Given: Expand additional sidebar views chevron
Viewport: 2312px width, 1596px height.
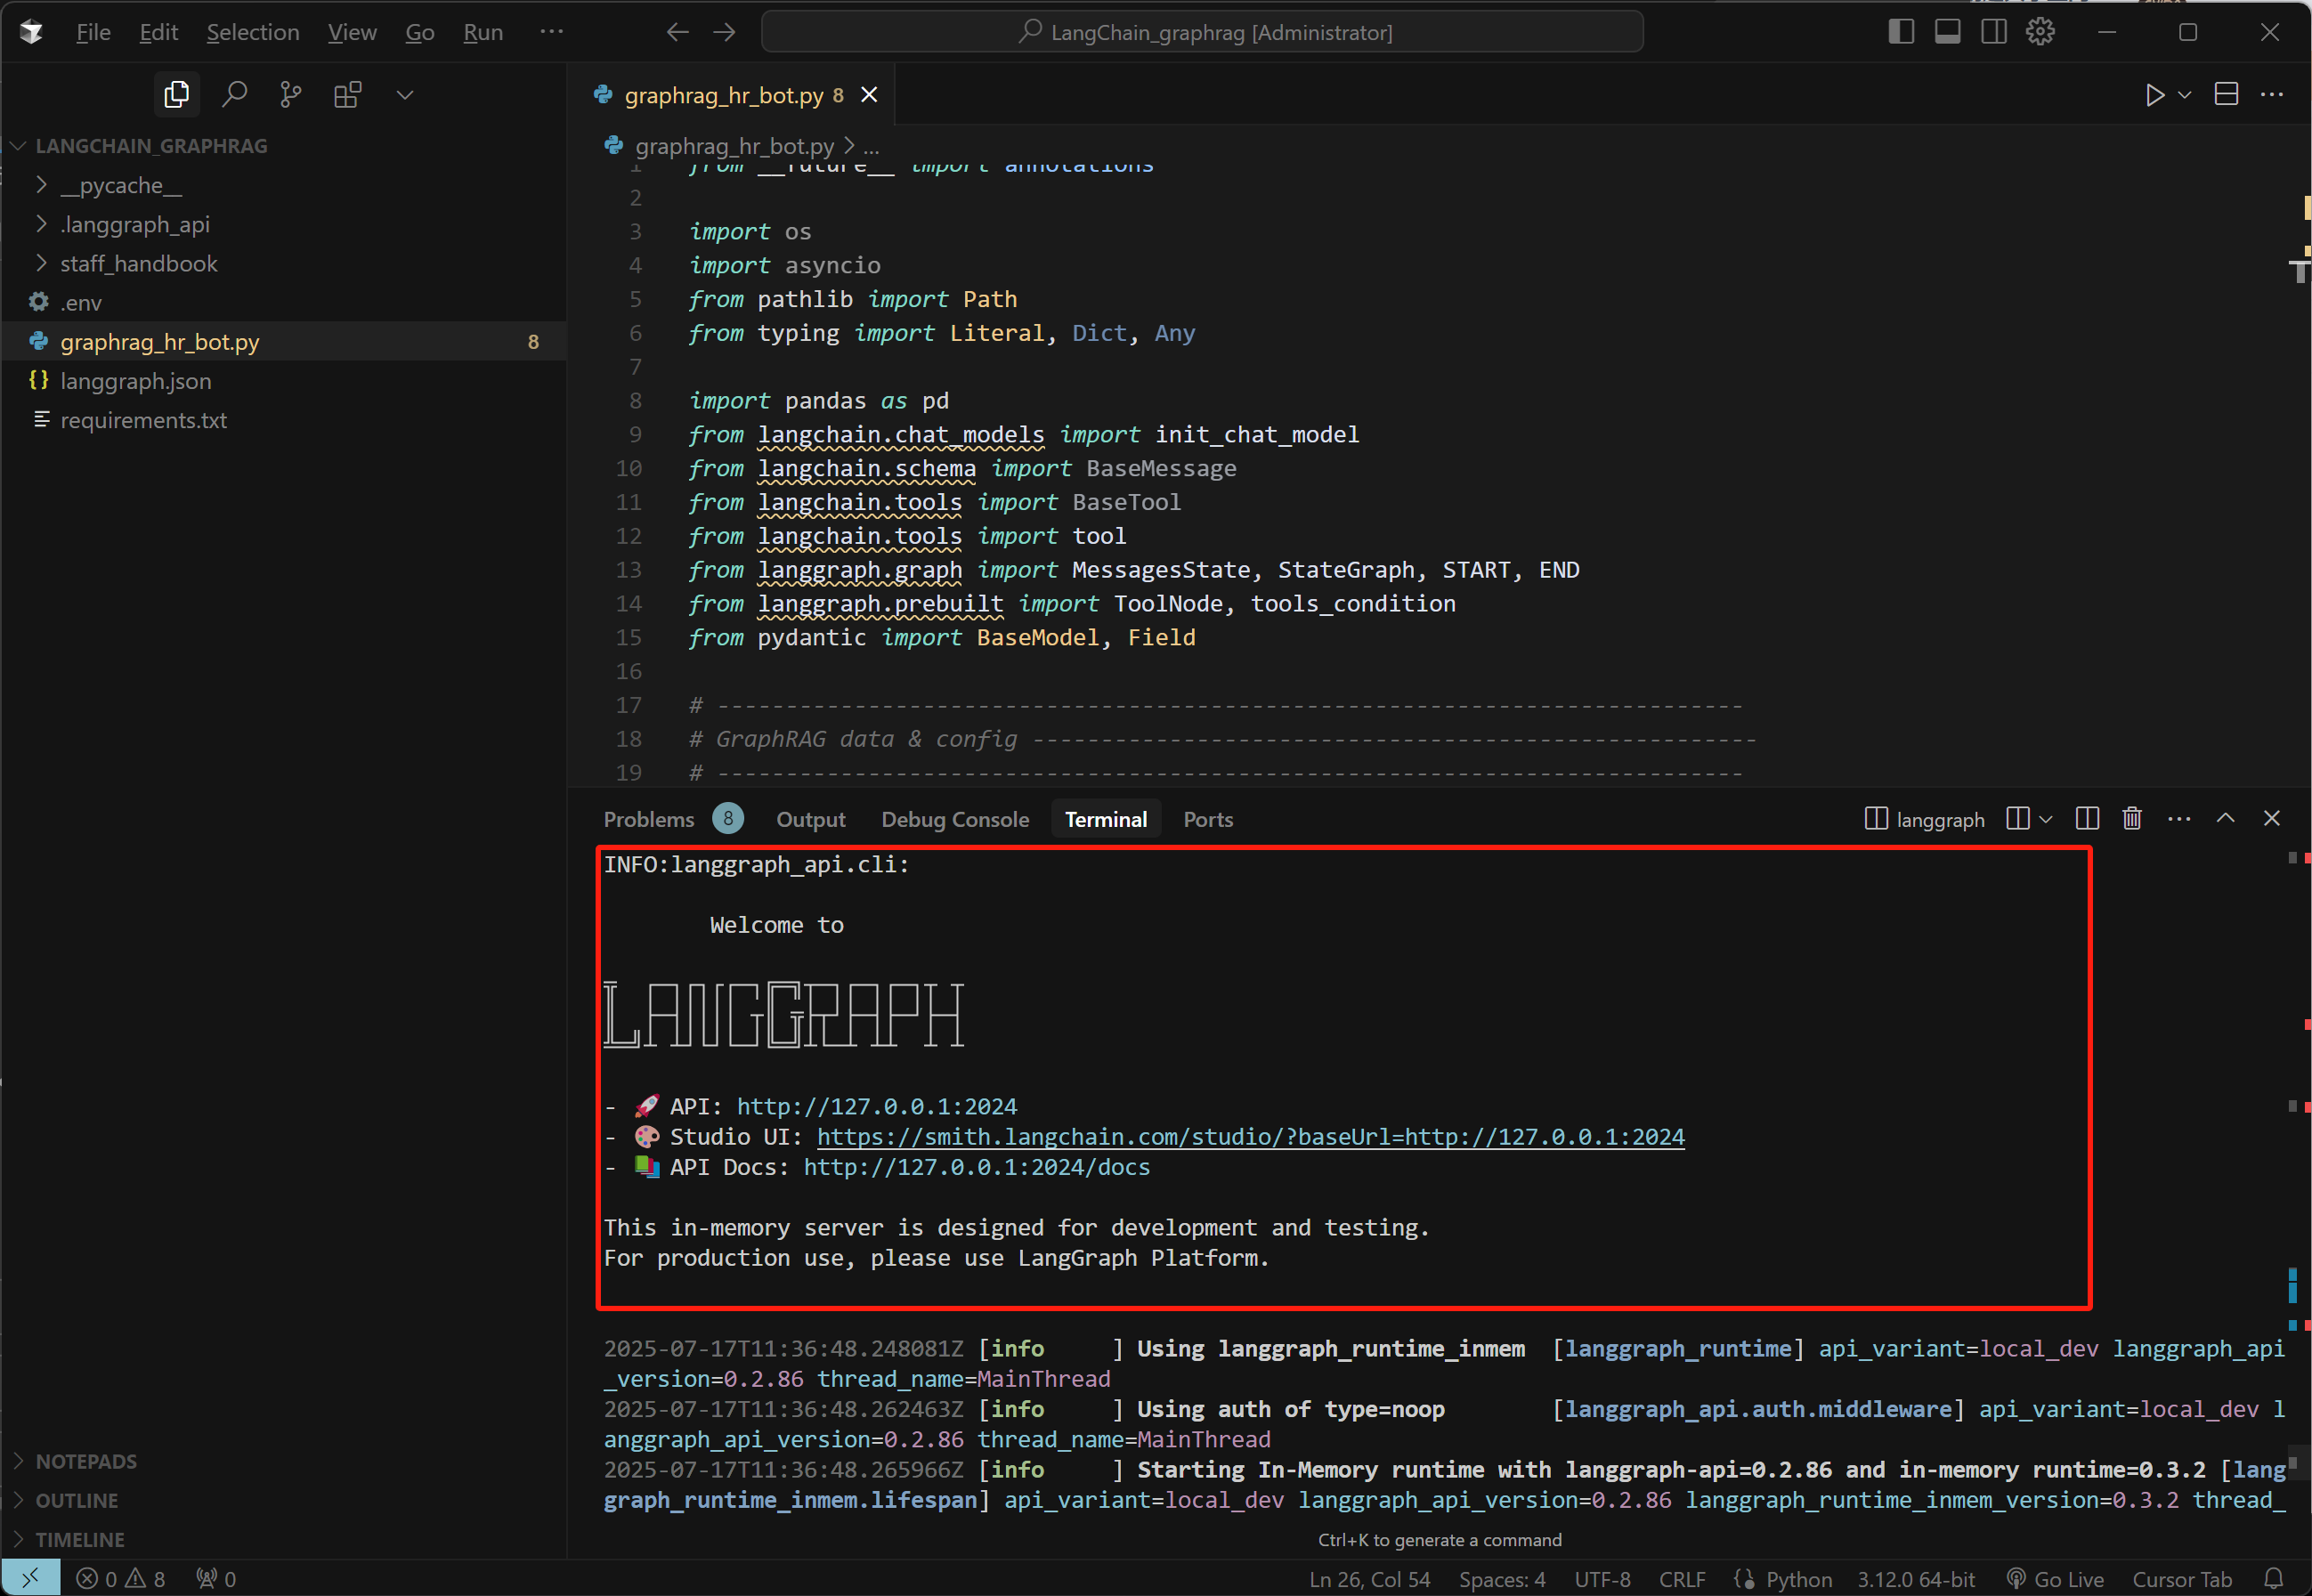Looking at the screenshot, I should [x=405, y=95].
